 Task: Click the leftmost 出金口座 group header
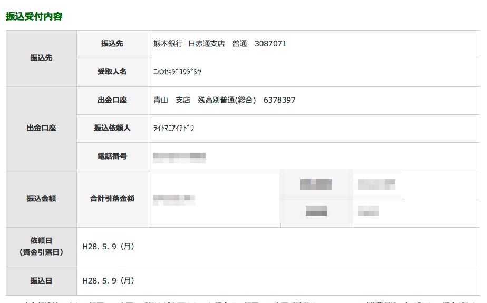[42, 128]
